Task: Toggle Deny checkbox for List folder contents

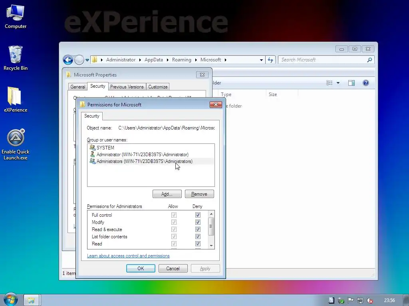Action: [x=198, y=237]
